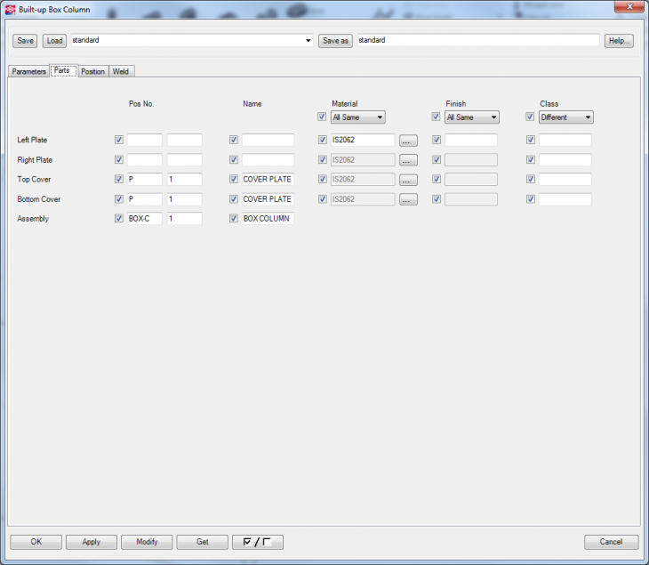
Task: Toggle the Top Cover class checkbox
Action: coord(531,180)
